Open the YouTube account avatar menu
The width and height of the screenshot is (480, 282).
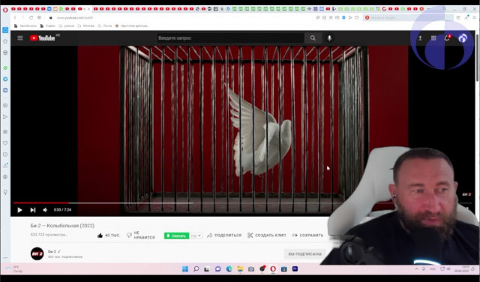(x=463, y=38)
